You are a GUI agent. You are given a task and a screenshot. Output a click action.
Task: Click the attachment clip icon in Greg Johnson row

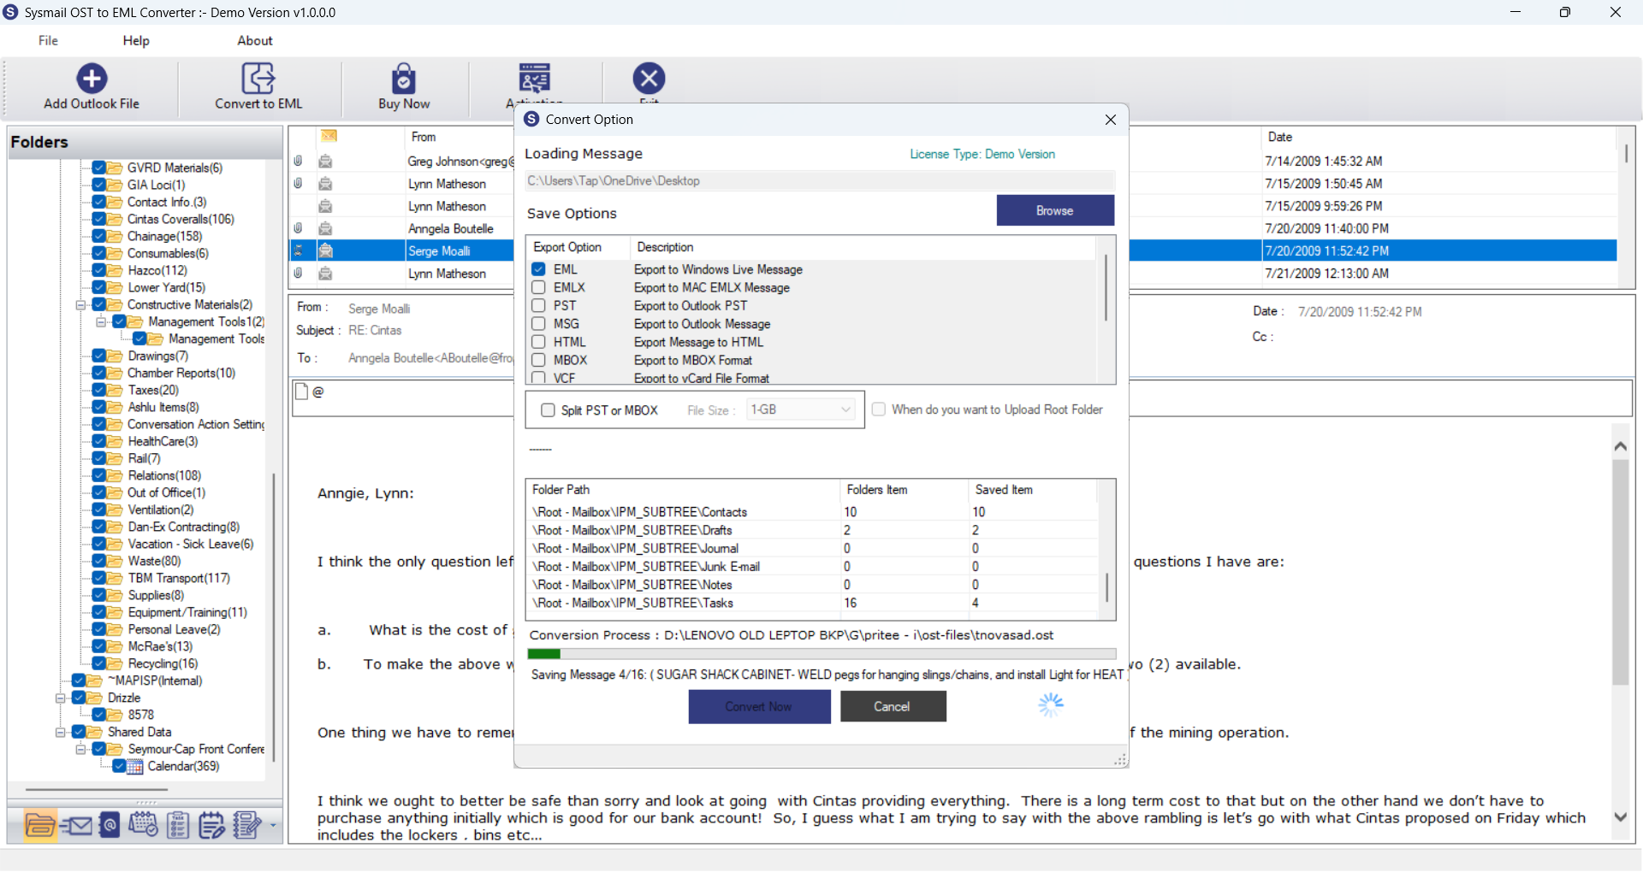pyautogui.click(x=298, y=161)
